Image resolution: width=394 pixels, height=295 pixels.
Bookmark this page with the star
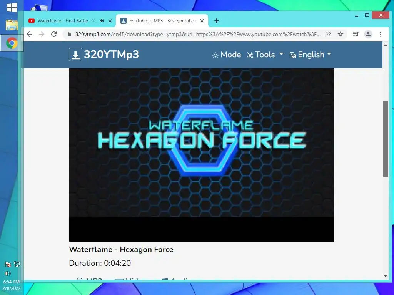coord(340,34)
